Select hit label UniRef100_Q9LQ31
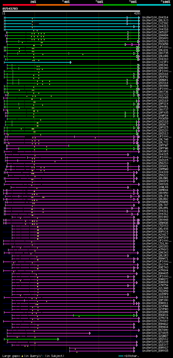Screen dimensions: 173x358 click(x=155, y=50)
